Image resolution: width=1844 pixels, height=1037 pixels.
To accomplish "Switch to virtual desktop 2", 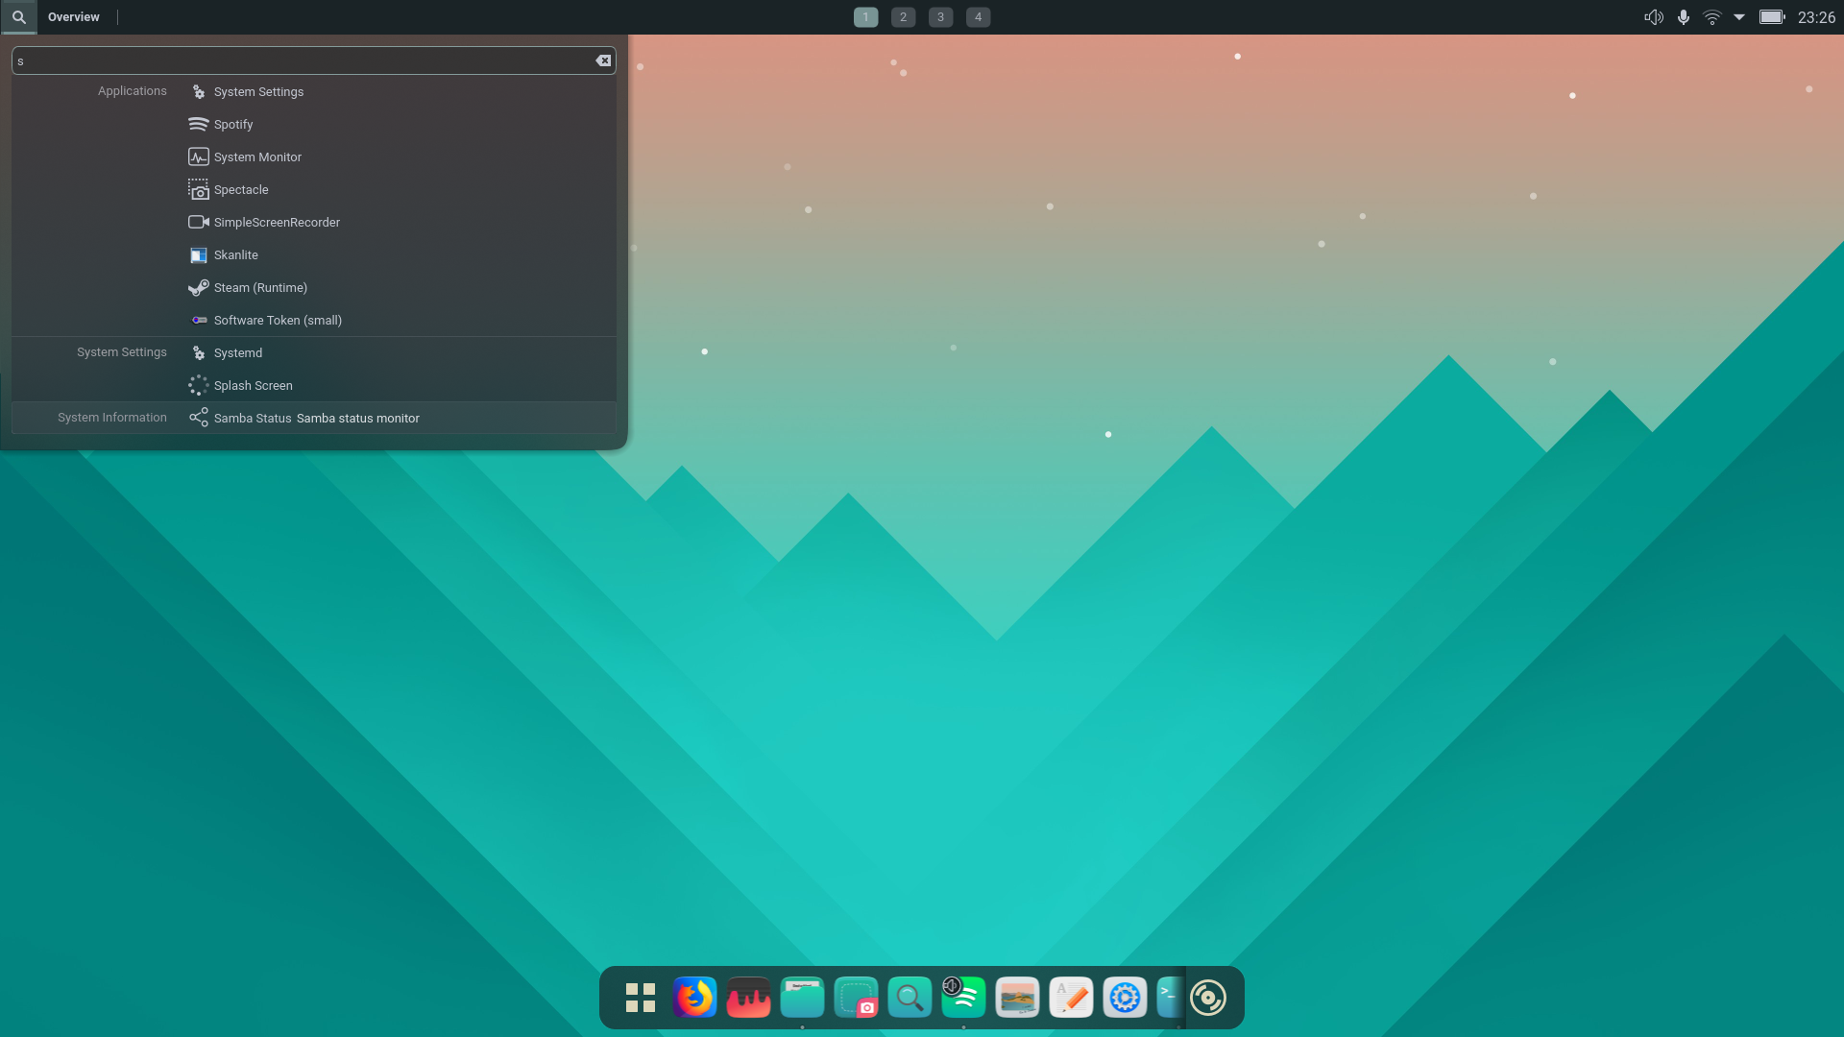I will click(903, 16).
